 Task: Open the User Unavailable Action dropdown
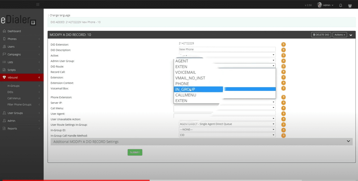tap(227, 118)
